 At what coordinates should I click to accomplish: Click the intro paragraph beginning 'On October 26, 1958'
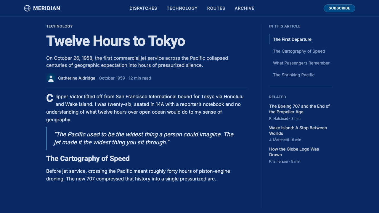(x=137, y=62)
